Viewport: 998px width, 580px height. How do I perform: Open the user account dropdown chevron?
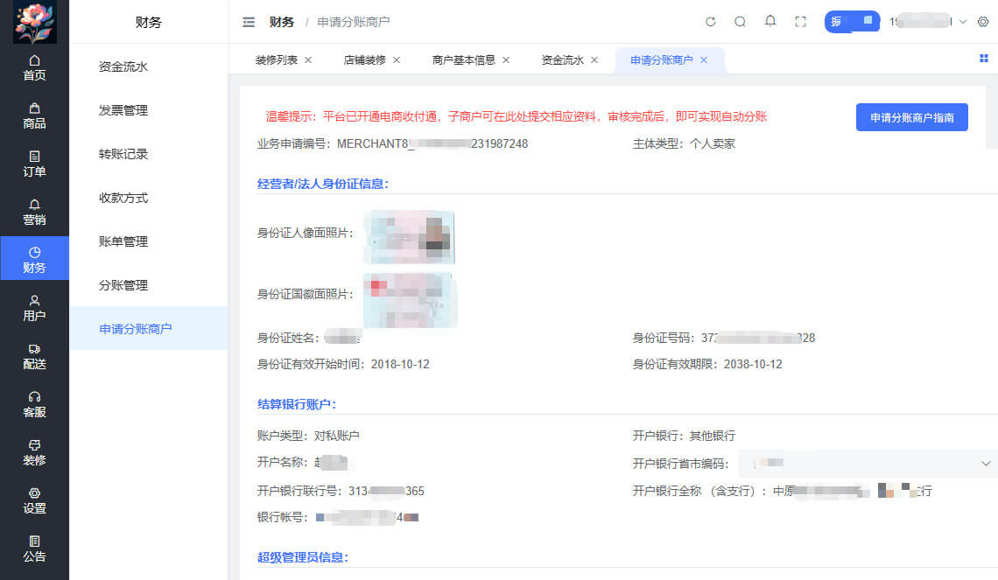point(963,21)
